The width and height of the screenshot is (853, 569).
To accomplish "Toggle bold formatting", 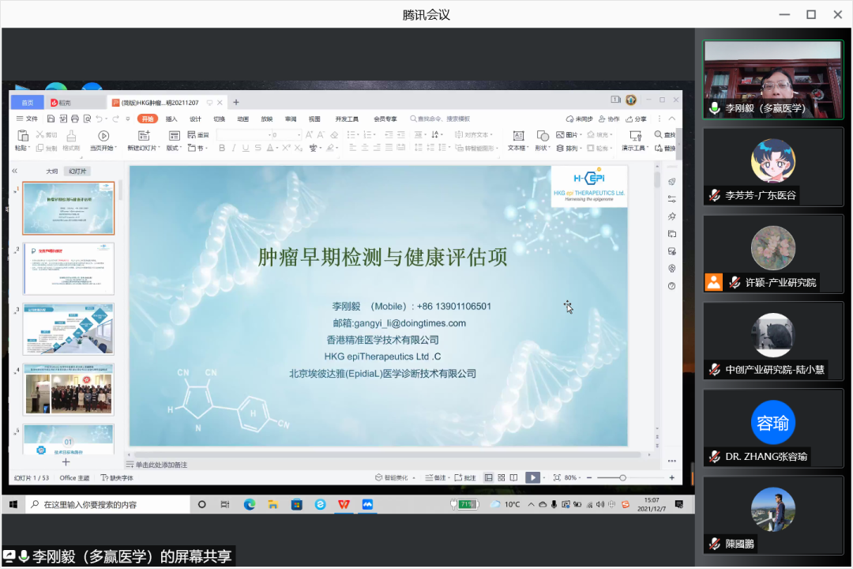I will (x=222, y=147).
